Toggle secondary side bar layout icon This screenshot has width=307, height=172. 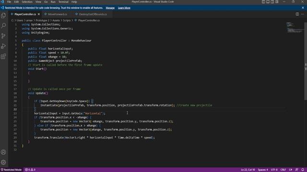tap(272, 2)
